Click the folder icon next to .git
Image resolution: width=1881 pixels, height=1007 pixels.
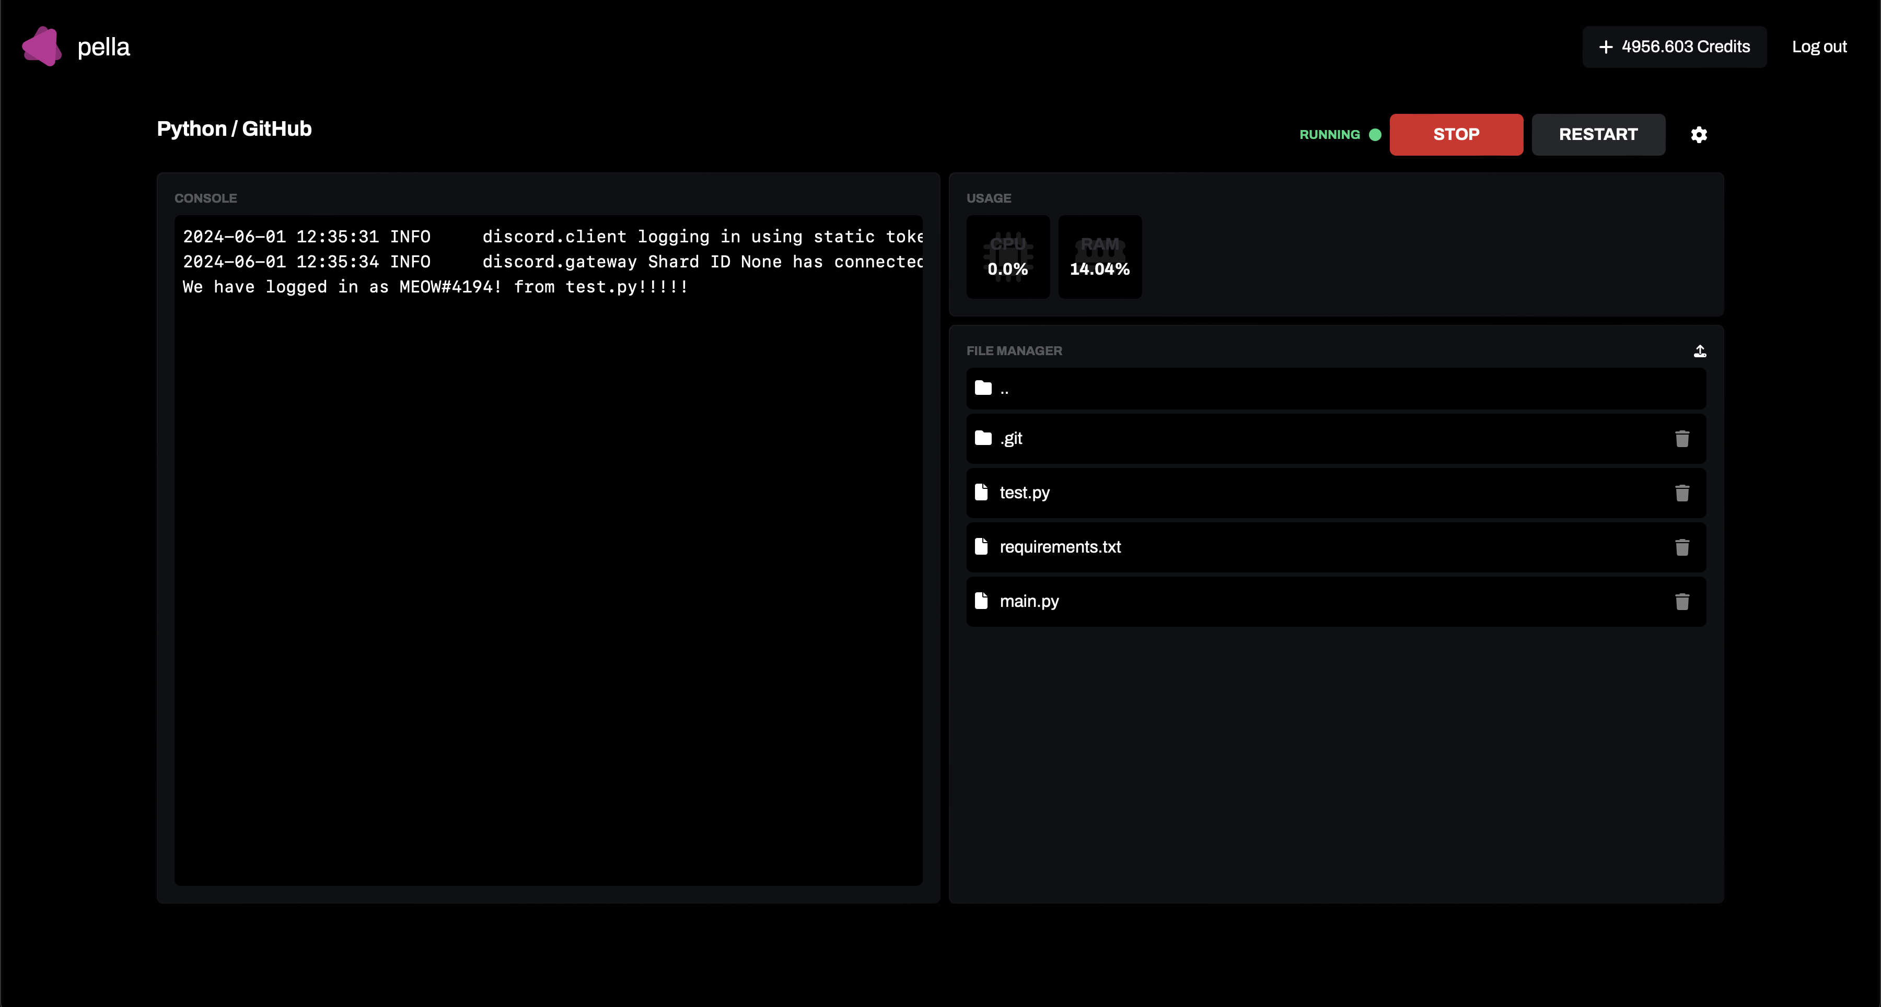[983, 437]
